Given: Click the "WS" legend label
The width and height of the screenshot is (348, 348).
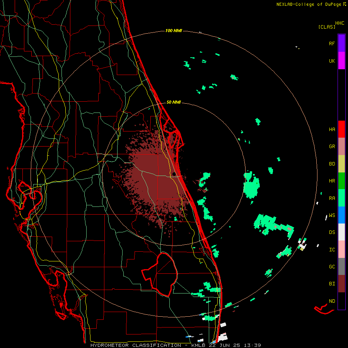Looking at the screenshot, I should [x=332, y=215].
